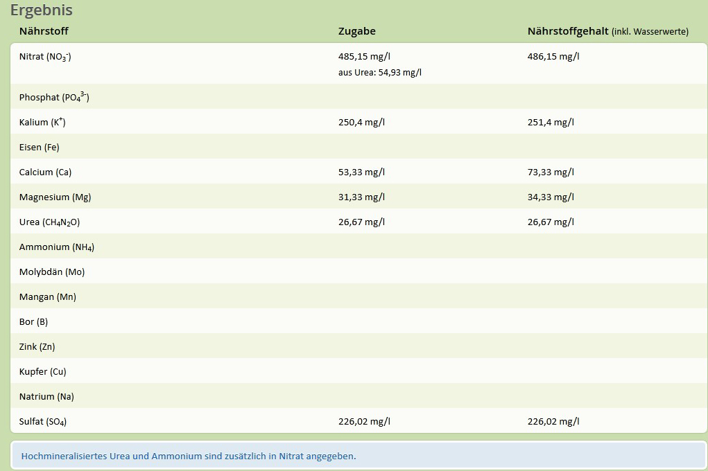This screenshot has height=471, width=708.
Task: Click the Nährstoffgehalt column header
Action: tap(567, 31)
